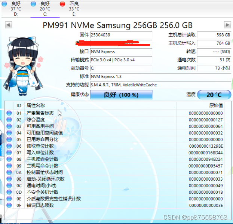The width and height of the screenshot is (233, 224).
Task: Click the 接口 field showing NVM Express
Action: [121, 52]
